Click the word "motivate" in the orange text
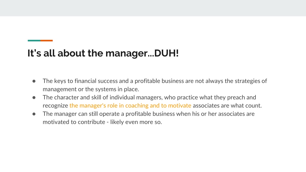 180,105
